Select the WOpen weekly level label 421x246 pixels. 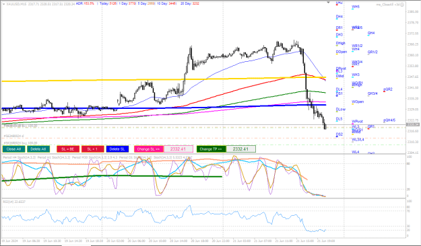[x=358, y=102]
